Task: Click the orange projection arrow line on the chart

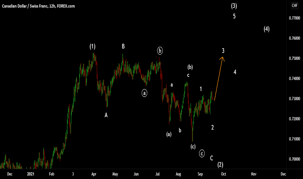Action: pyautogui.click(x=219, y=78)
